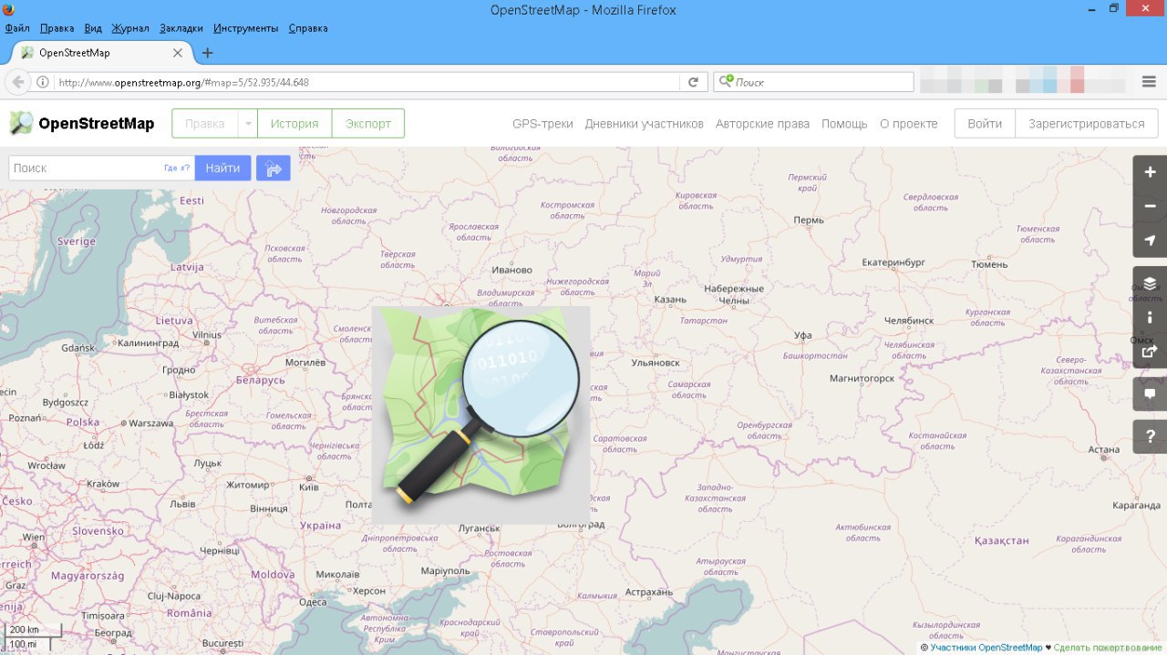Click the Иваново city label
Viewport: 1167px width, 655px height.
511,271
